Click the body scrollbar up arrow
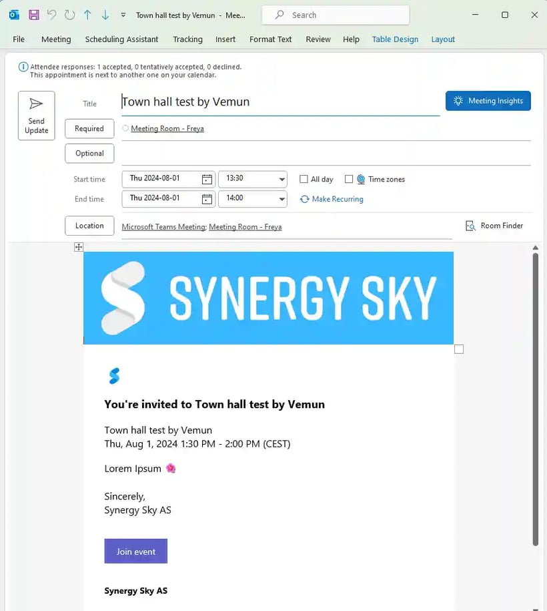Screen dimensions: 547x611 536,248
